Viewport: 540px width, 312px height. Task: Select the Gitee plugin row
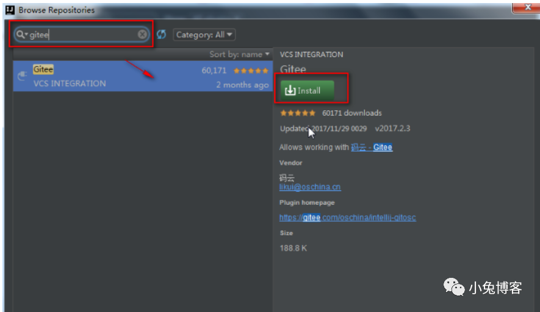pos(143,76)
